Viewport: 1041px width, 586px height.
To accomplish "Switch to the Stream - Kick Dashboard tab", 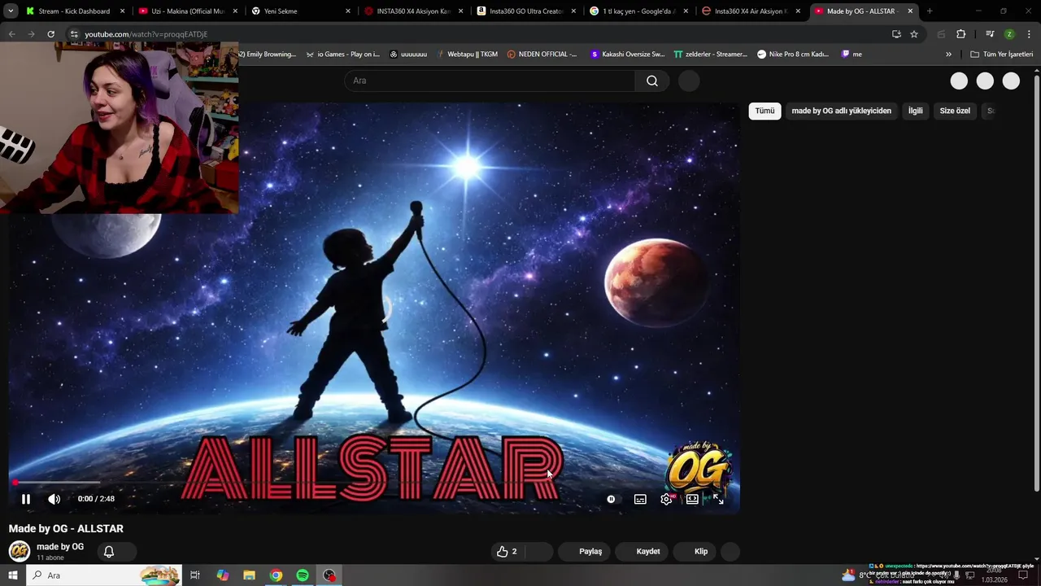I will tap(75, 11).
